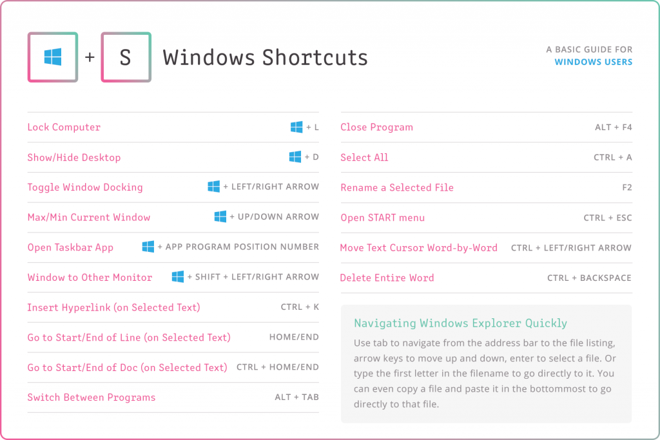Viewport: 660px width, 440px height.
Task: Click the Windows logo key in the header
Action: click(53, 57)
